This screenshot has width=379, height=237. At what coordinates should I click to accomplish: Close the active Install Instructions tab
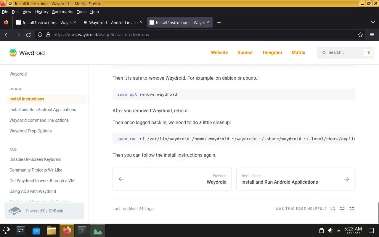pyautogui.click(x=208, y=22)
